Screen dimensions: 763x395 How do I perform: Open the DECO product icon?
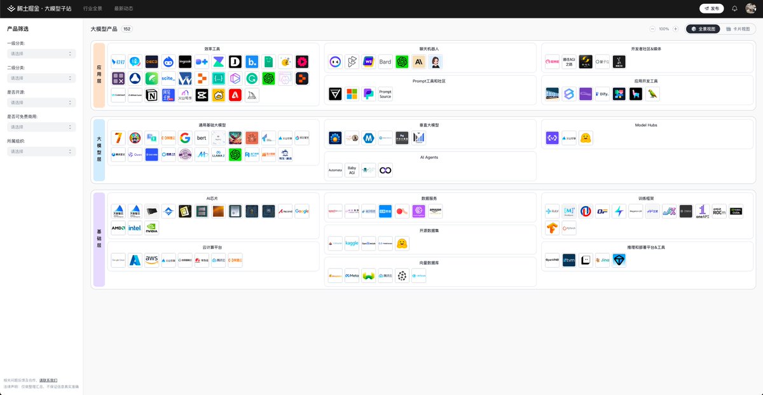coord(151,62)
